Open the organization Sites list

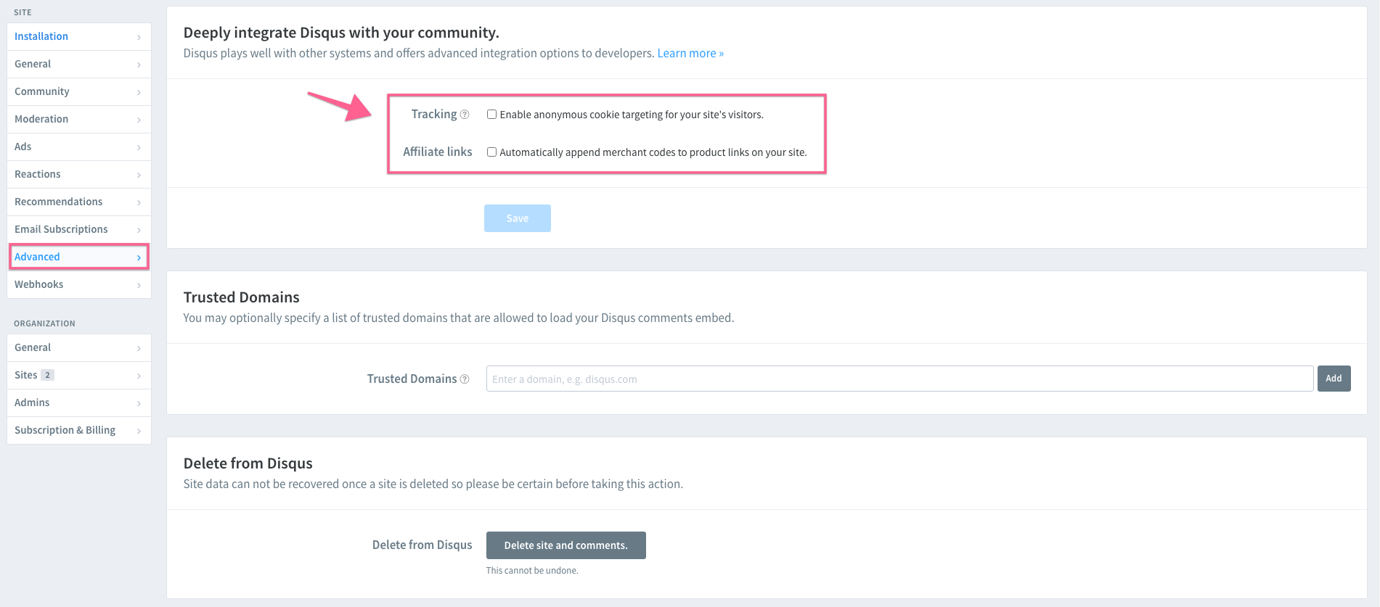(x=79, y=375)
